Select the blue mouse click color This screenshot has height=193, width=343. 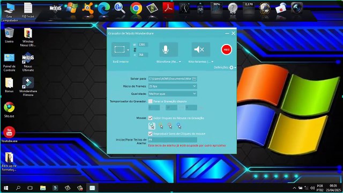pyautogui.click(x=178, y=125)
